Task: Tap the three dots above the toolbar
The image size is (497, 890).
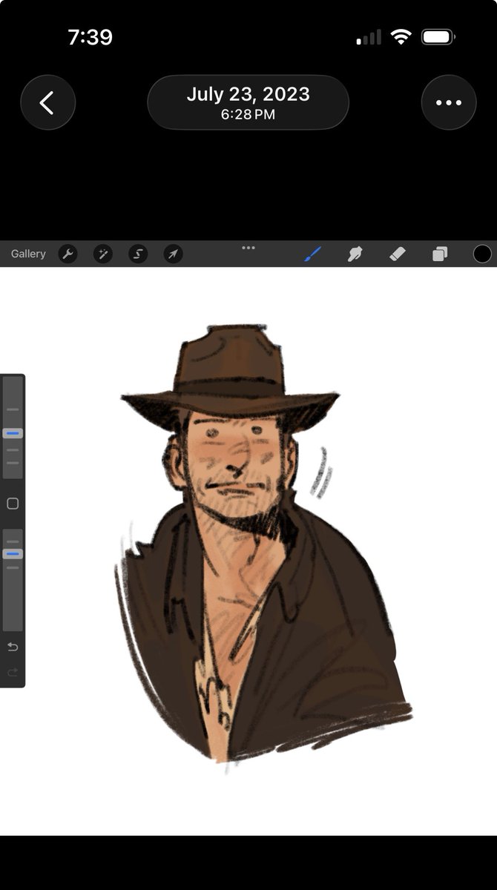Action: (x=249, y=248)
